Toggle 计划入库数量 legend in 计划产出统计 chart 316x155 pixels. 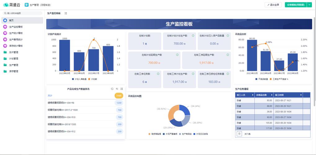coord(79,79)
